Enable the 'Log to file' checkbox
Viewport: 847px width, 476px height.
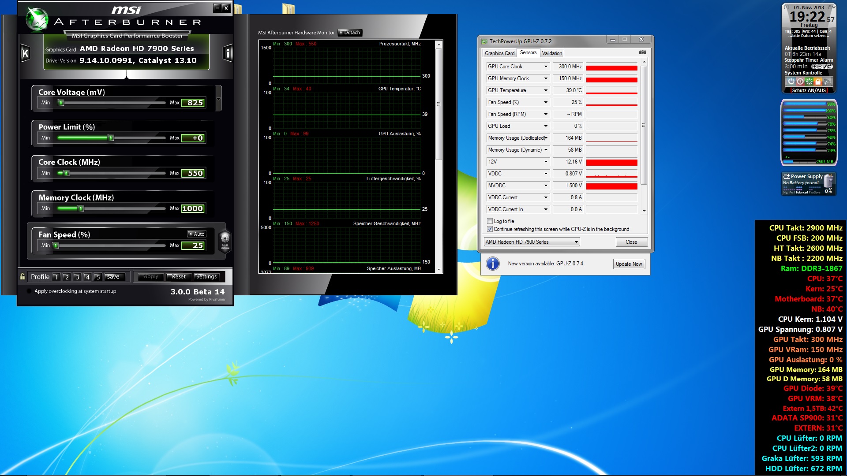tap(490, 221)
